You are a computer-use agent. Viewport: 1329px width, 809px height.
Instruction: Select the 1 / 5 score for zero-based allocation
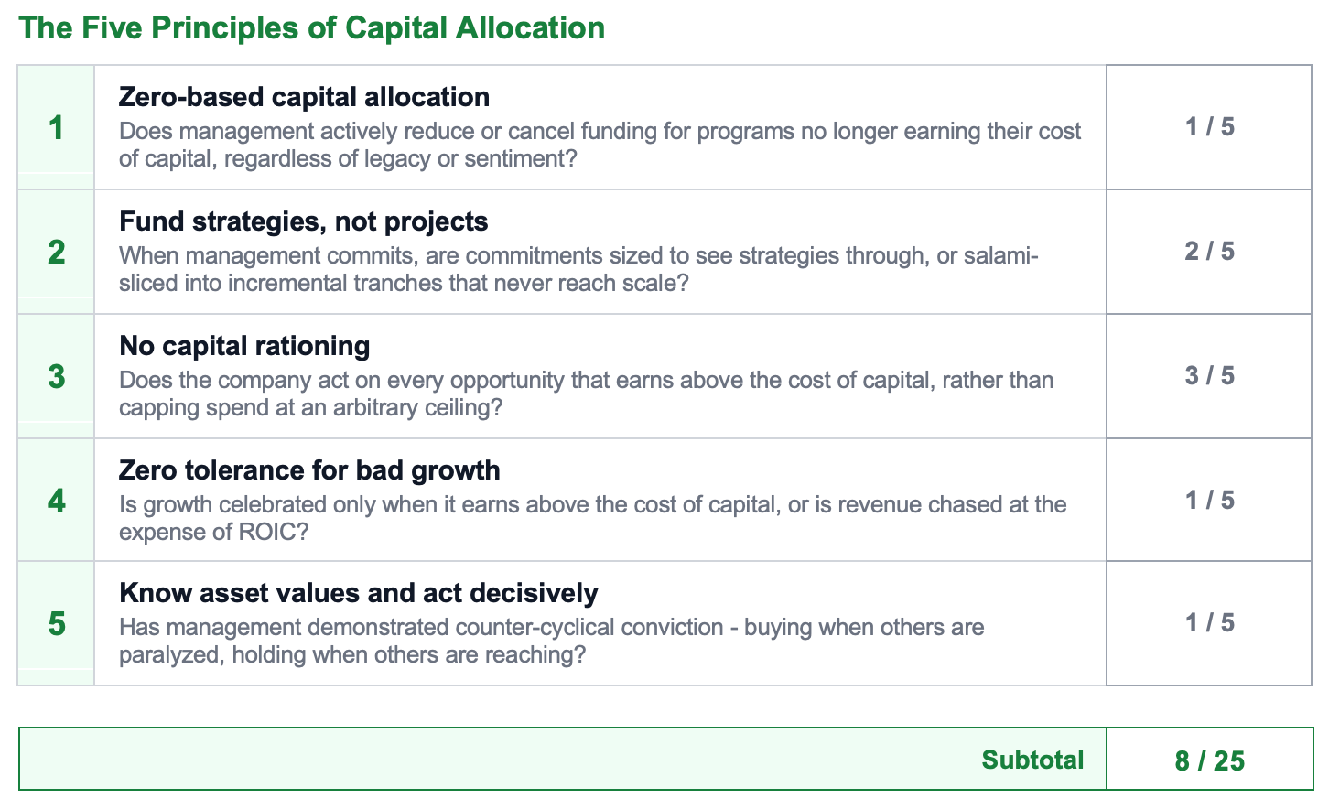[1209, 127]
